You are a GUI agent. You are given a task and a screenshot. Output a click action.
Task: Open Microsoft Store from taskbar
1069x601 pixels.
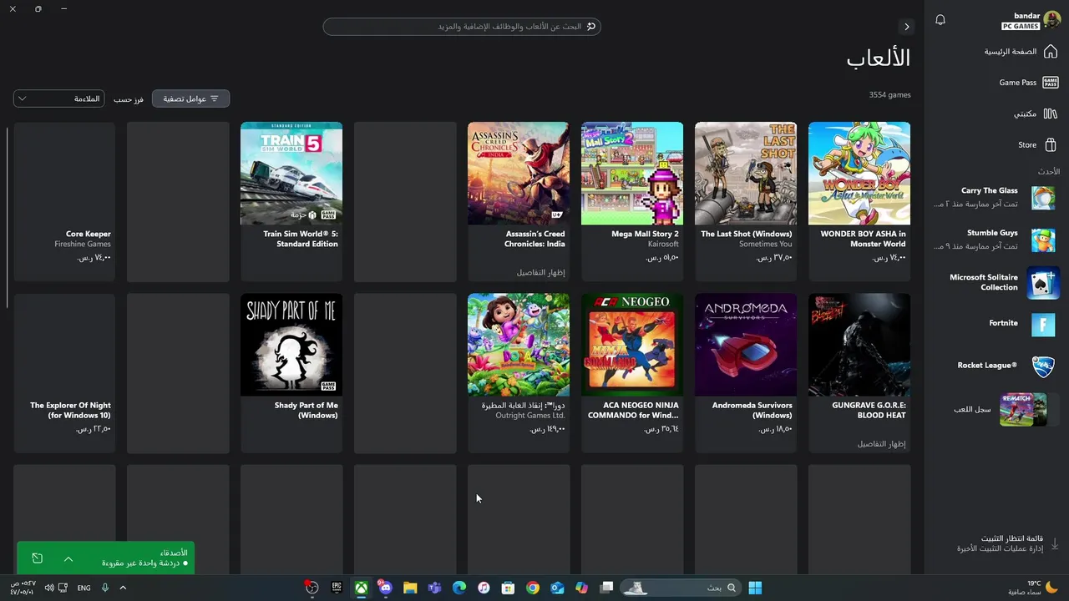[x=508, y=588]
